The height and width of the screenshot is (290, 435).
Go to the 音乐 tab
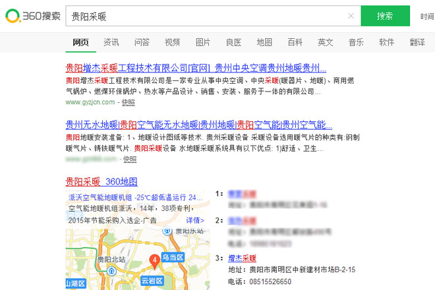tap(356, 42)
